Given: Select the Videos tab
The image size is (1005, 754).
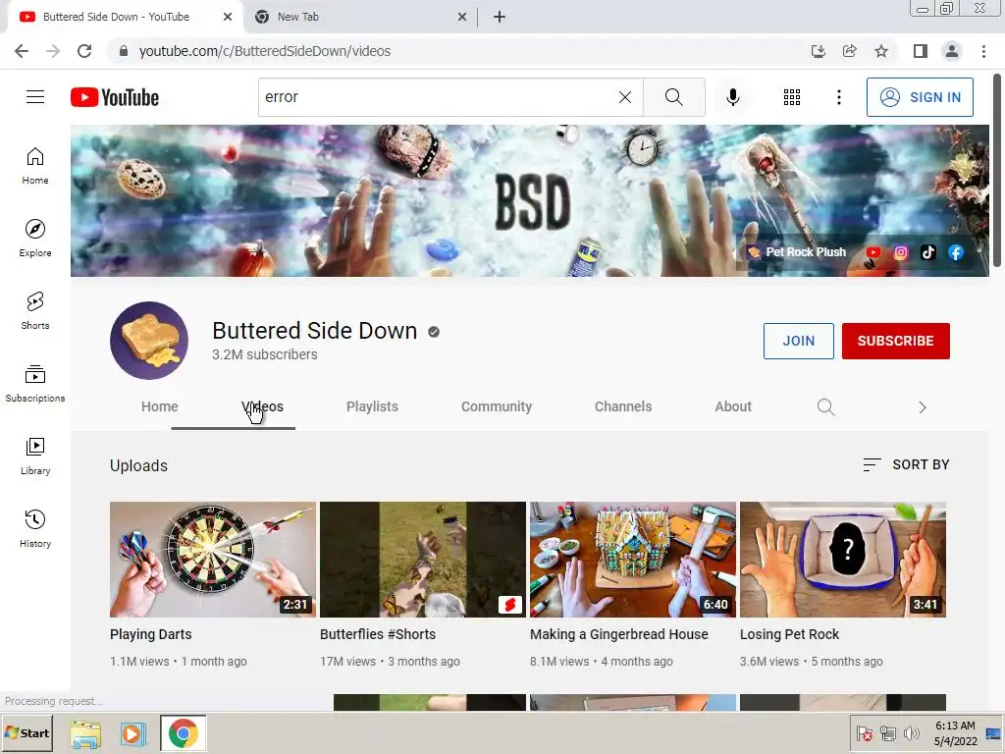Looking at the screenshot, I should point(262,406).
